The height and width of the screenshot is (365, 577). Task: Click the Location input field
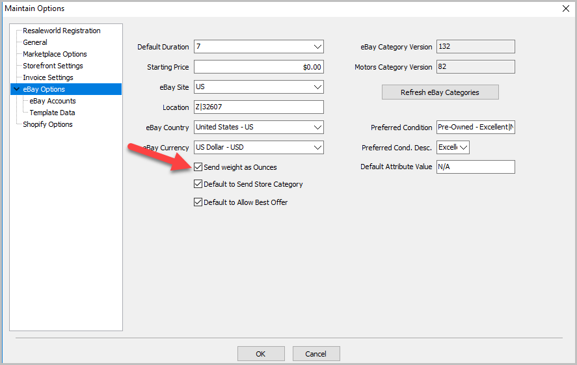click(x=259, y=107)
